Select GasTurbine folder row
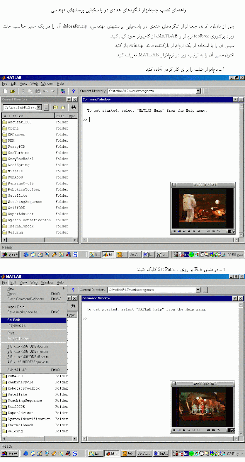This screenshot has width=245, height=462. pos(40,153)
